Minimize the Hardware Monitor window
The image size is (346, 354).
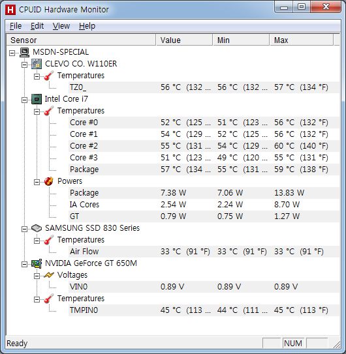tap(284, 7)
